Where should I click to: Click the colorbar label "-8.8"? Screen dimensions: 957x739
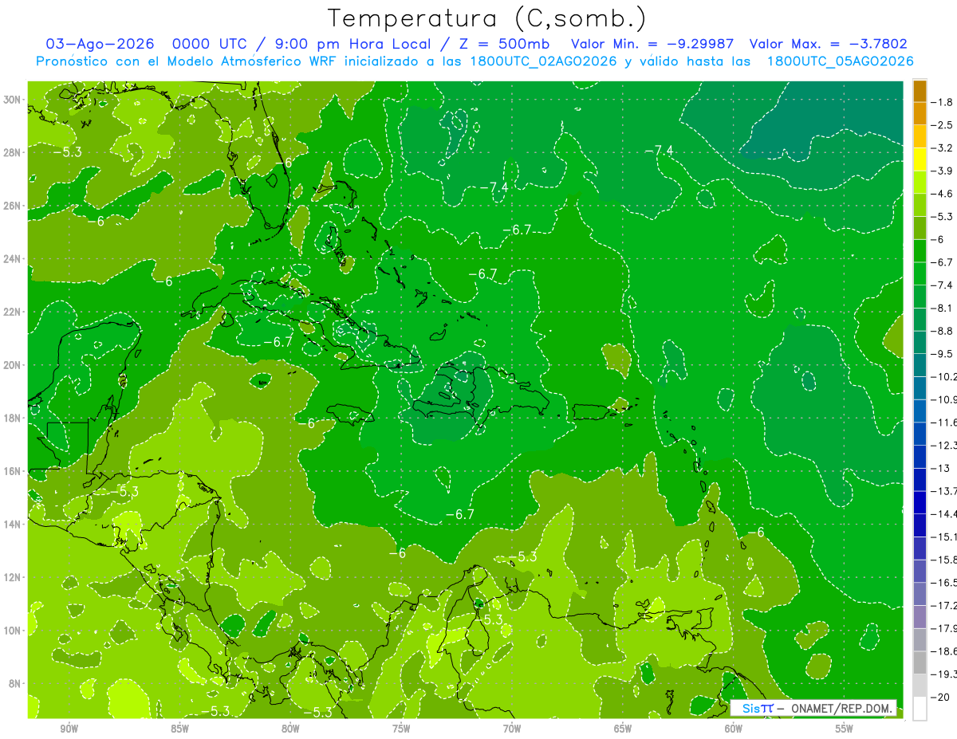[x=942, y=331]
